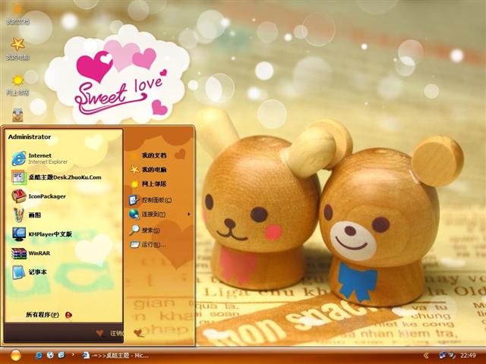
Task: Open the desktop icon partly hidden by the Start menu
Action: (x=17, y=115)
